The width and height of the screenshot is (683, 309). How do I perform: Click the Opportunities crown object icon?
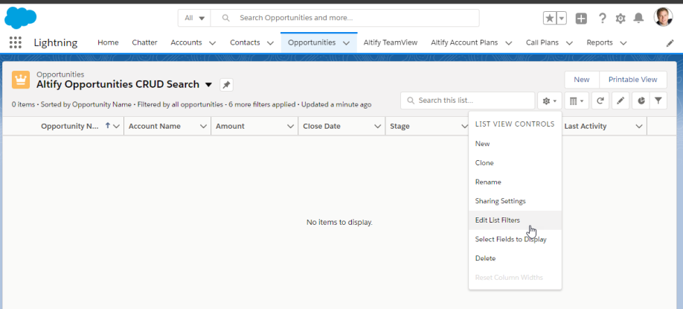point(21,80)
